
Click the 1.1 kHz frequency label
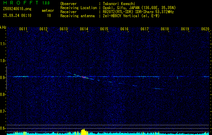(2, 44)
